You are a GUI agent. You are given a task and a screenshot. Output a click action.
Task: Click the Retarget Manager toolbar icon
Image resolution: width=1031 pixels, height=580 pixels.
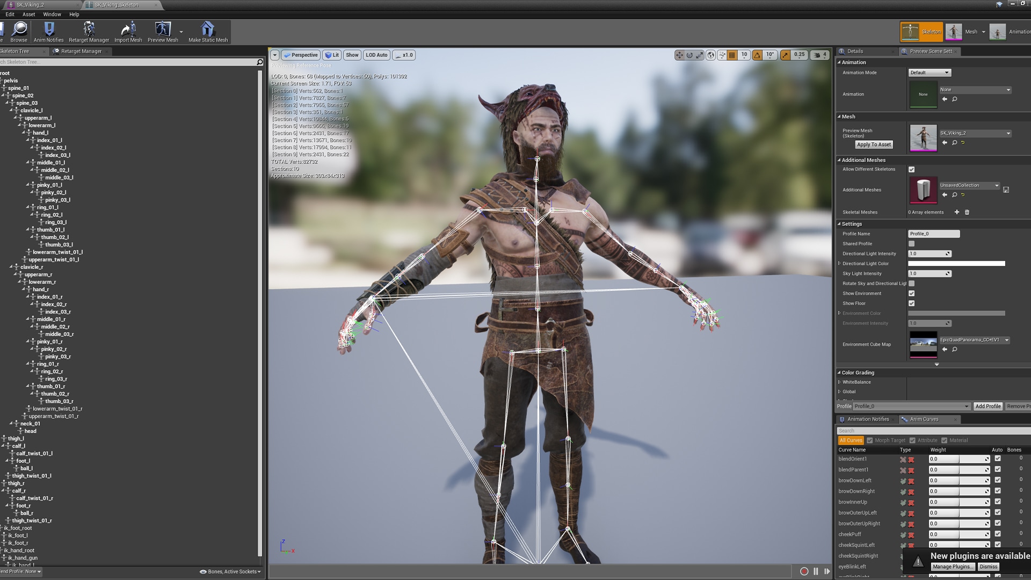[x=89, y=30]
